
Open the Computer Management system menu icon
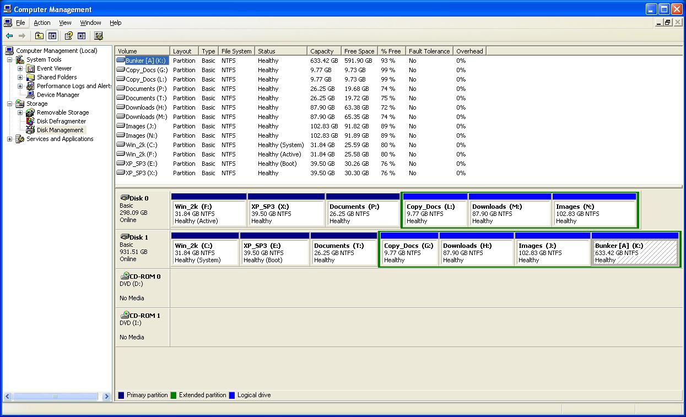pos(7,9)
